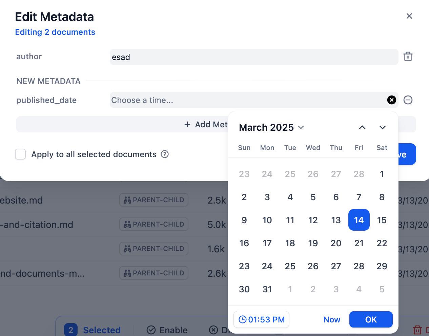Go to previous month with up chevron

[362, 127]
